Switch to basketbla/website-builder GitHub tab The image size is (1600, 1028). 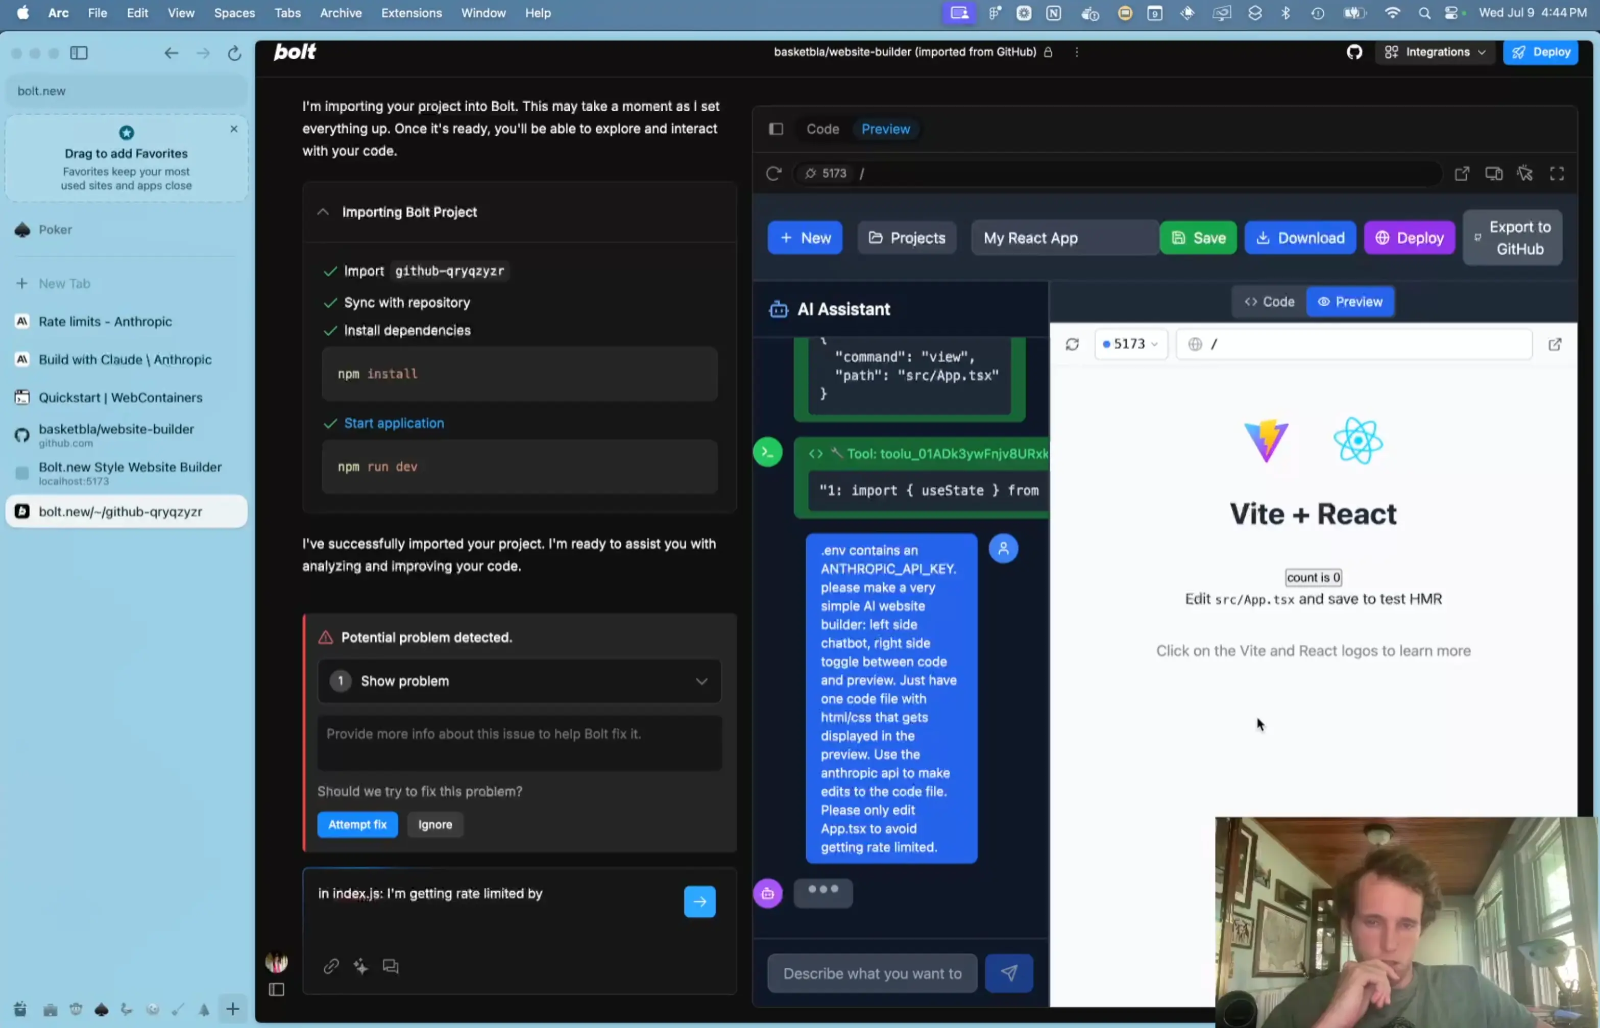point(126,434)
